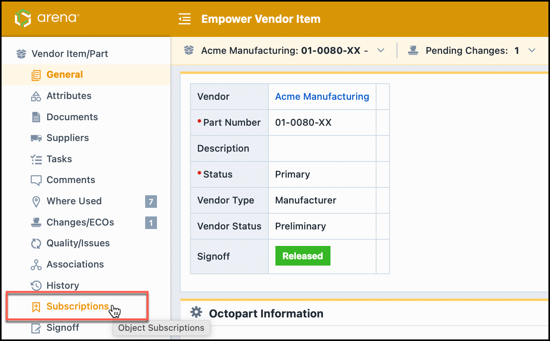This screenshot has width=550, height=341.
Task: Open the Subscriptions section
Action: [x=77, y=306]
